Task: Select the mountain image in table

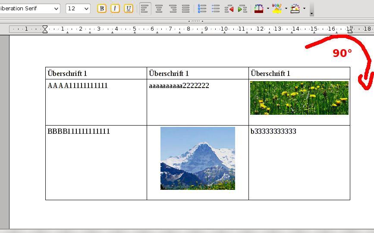Action: [198, 158]
